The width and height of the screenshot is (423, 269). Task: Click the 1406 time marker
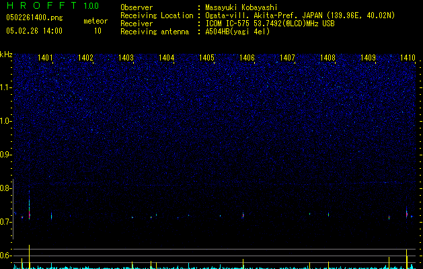(x=247, y=58)
